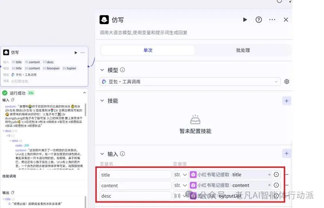
Task: Switch to the 批处理 tab
Action: [243, 50]
